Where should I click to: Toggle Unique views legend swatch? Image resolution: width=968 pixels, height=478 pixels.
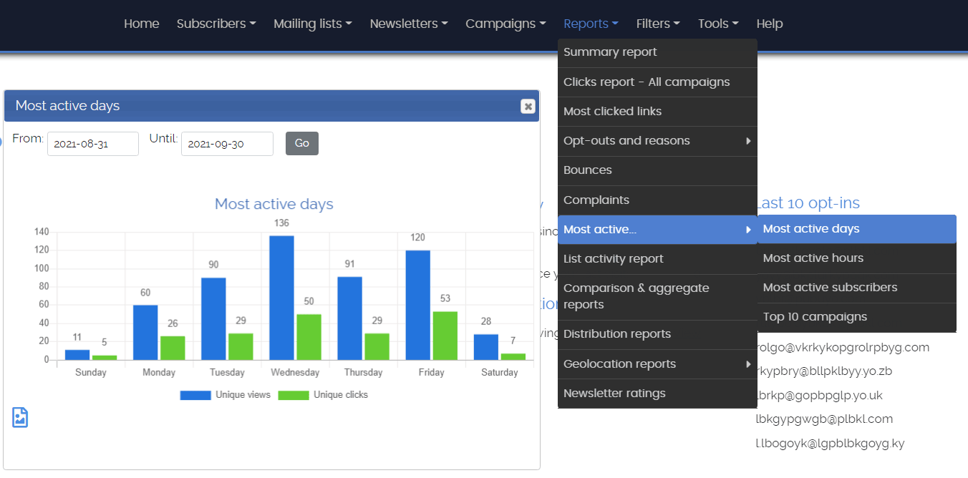point(195,395)
